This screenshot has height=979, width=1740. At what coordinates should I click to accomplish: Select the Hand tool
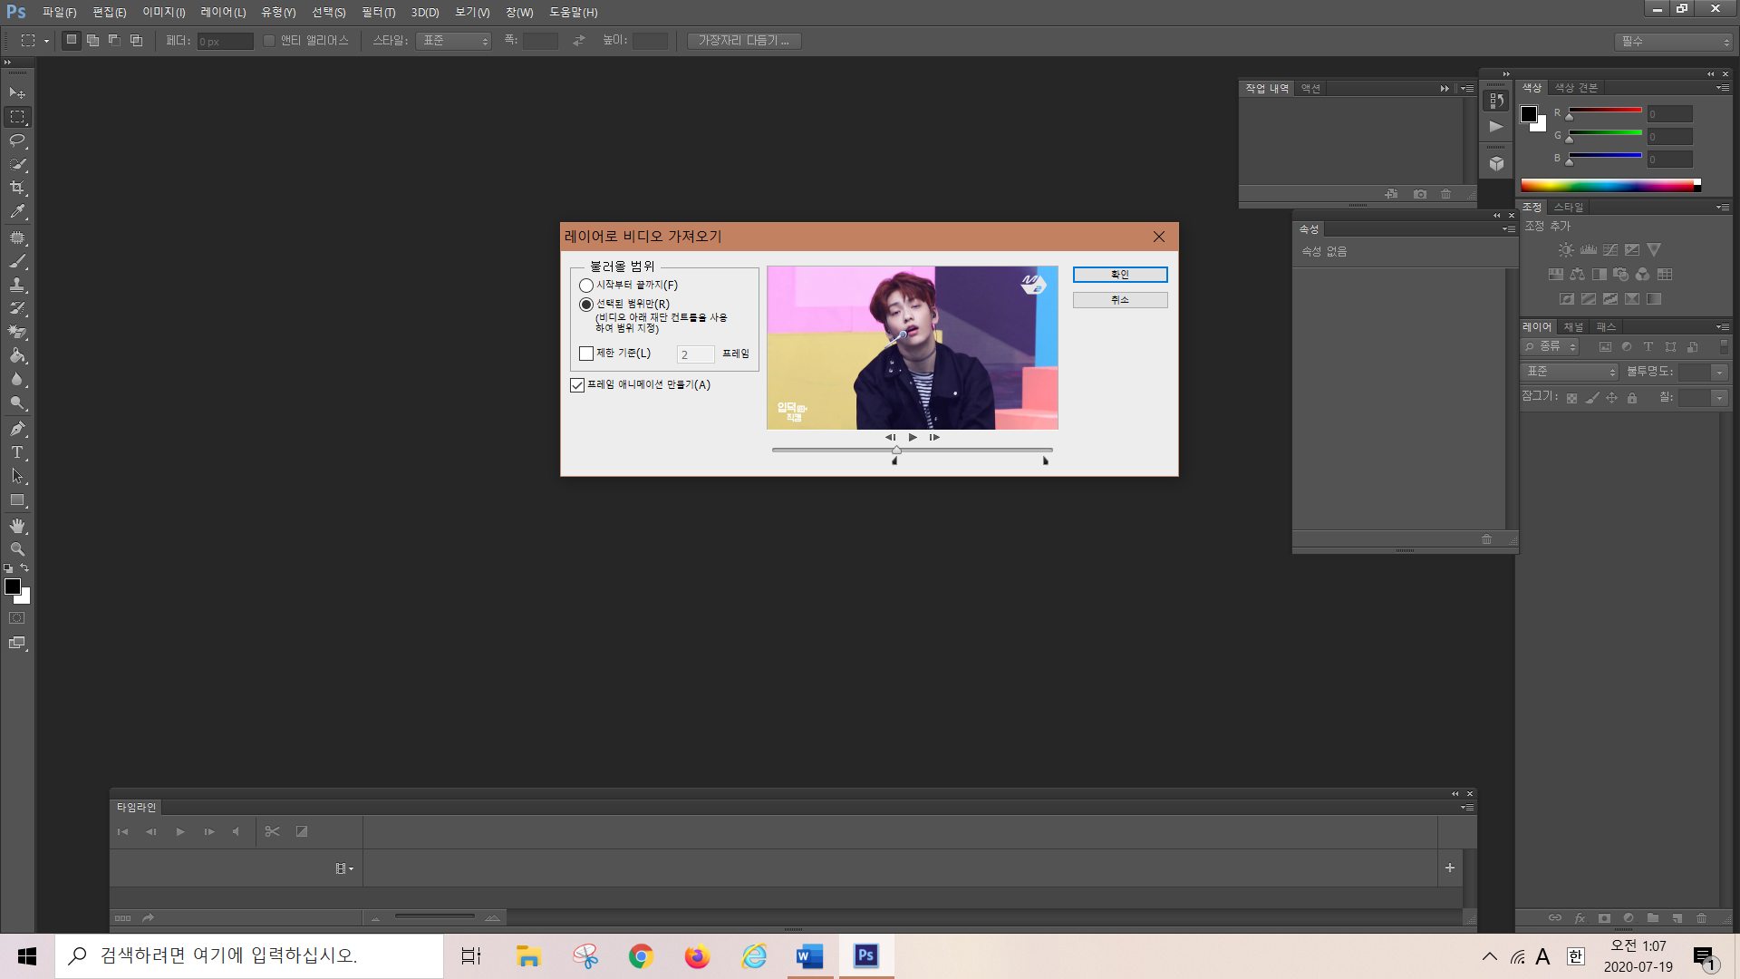click(x=17, y=526)
